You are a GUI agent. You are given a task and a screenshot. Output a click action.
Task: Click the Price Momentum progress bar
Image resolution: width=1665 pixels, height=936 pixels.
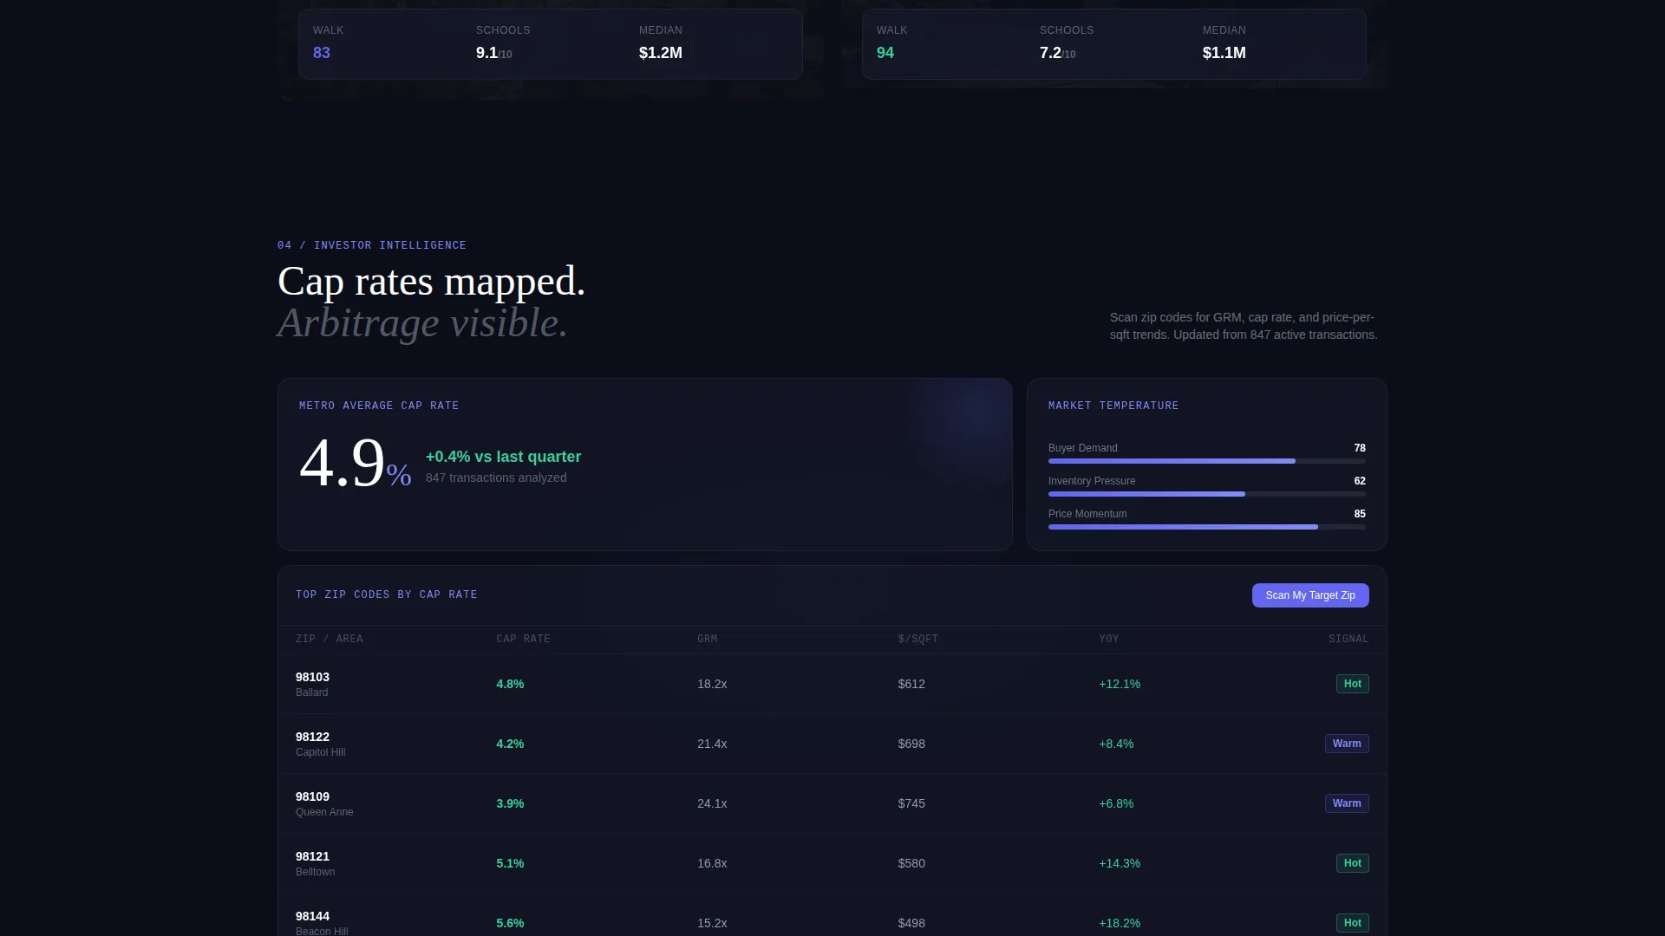click(x=1206, y=527)
